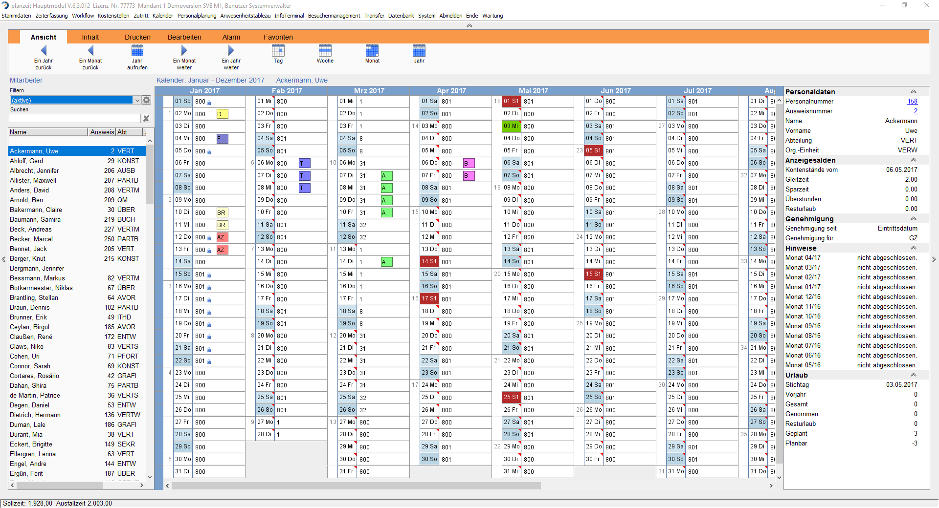Switch to the Tag view icon
The image size is (939, 508).
[278, 50]
